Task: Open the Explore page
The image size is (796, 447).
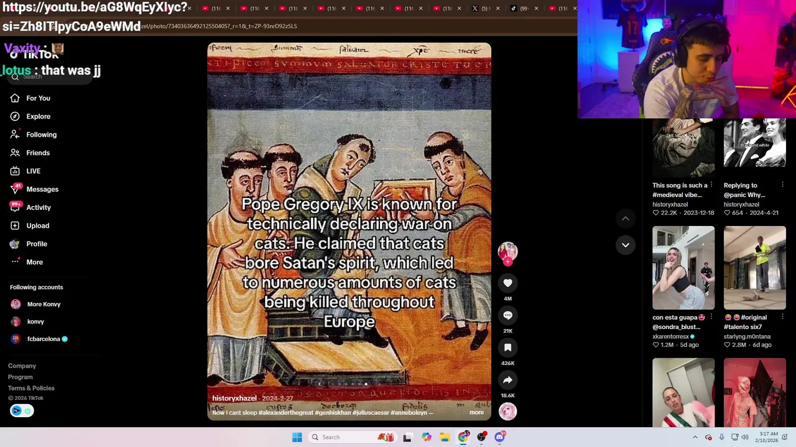Action: [x=30, y=116]
